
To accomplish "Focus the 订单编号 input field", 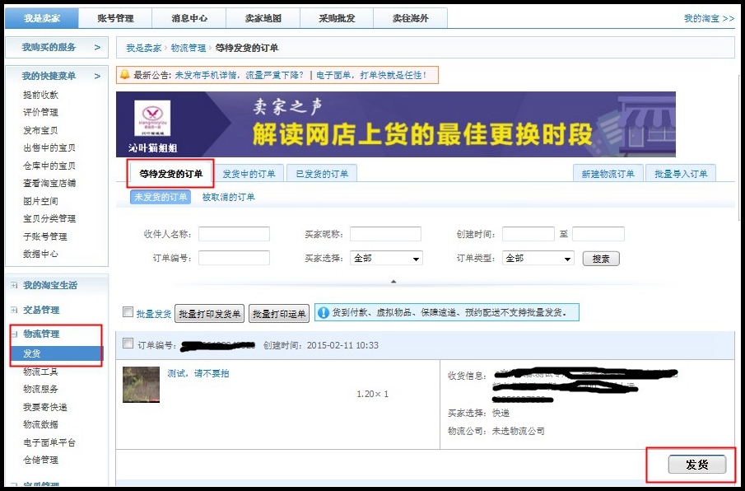I will pyautogui.click(x=234, y=258).
